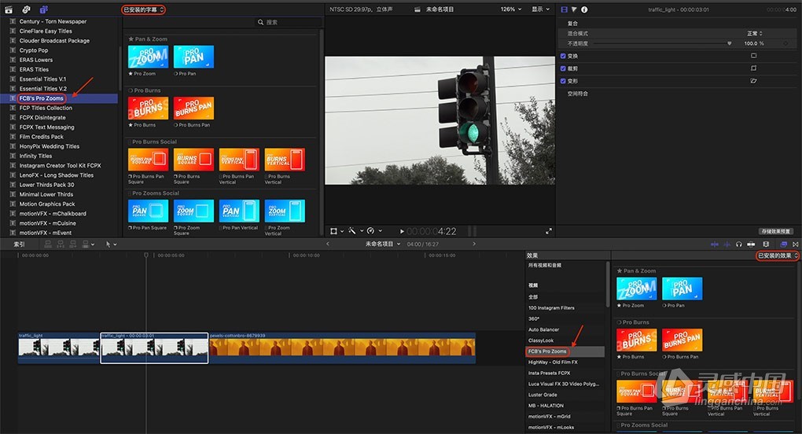Click the search magnifier icon in browser
802x434 pixels.
[x=261, y=23]
